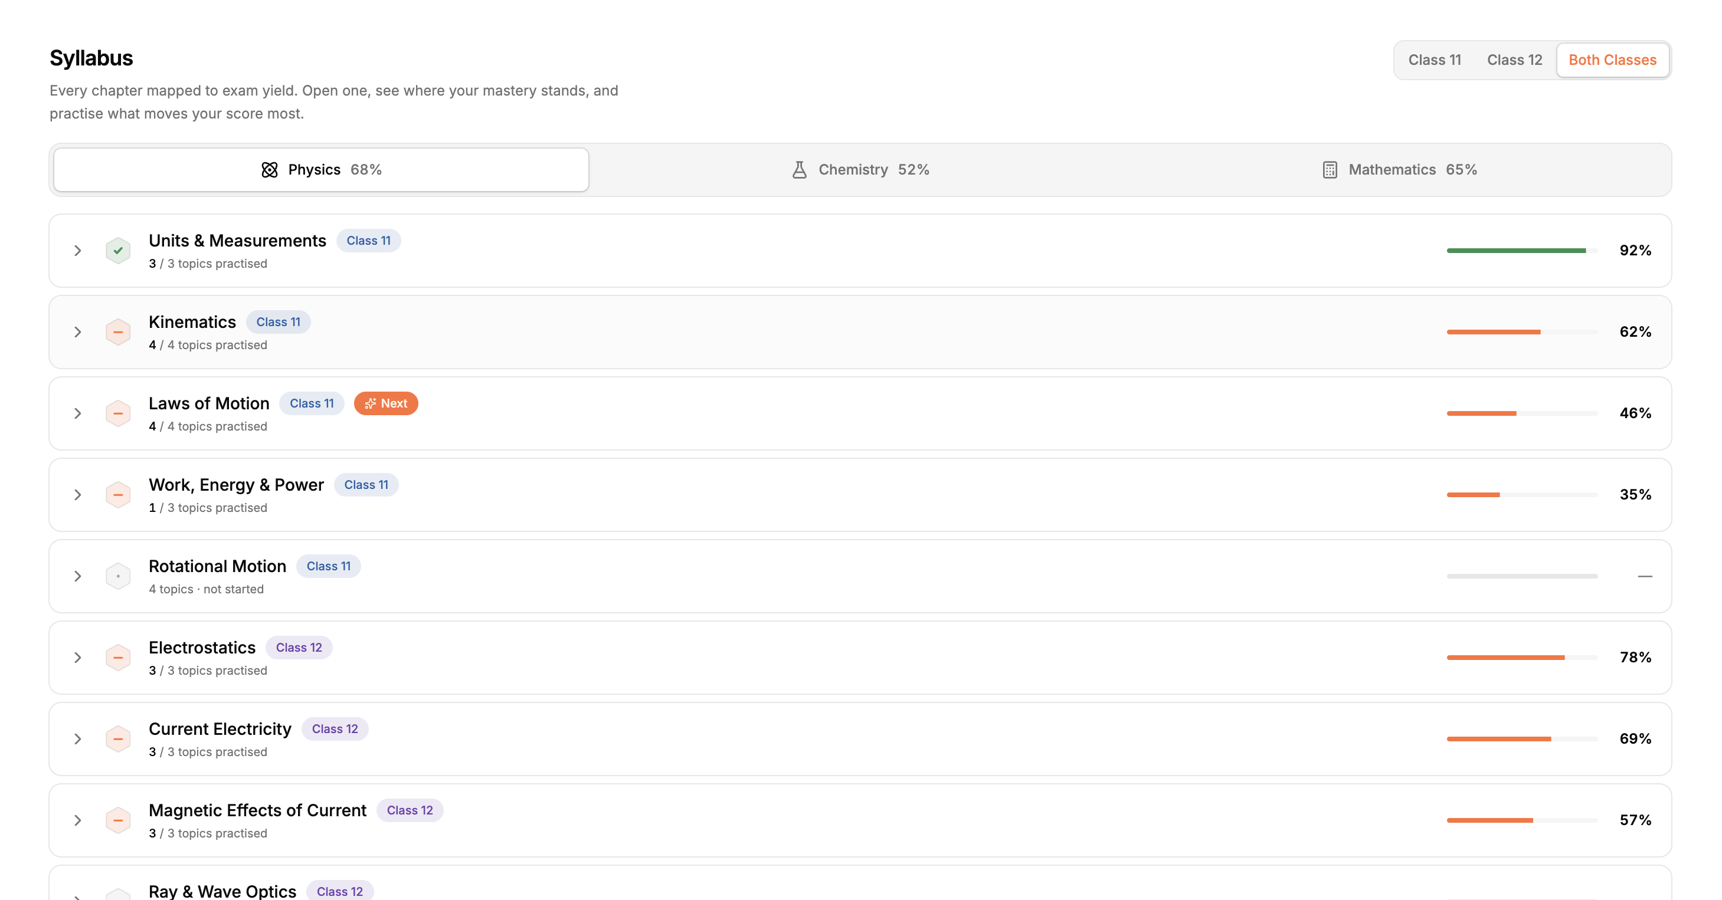
Task: Click the Kinematics status hexagon icon
Action: coord(117,332)
